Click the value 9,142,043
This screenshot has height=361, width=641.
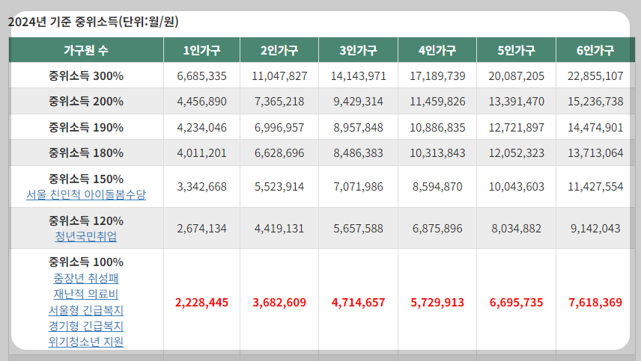(x=595, y=228)
